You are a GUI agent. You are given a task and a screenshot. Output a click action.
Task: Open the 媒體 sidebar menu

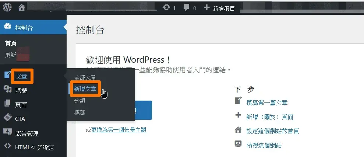click(x=21, y=91)
